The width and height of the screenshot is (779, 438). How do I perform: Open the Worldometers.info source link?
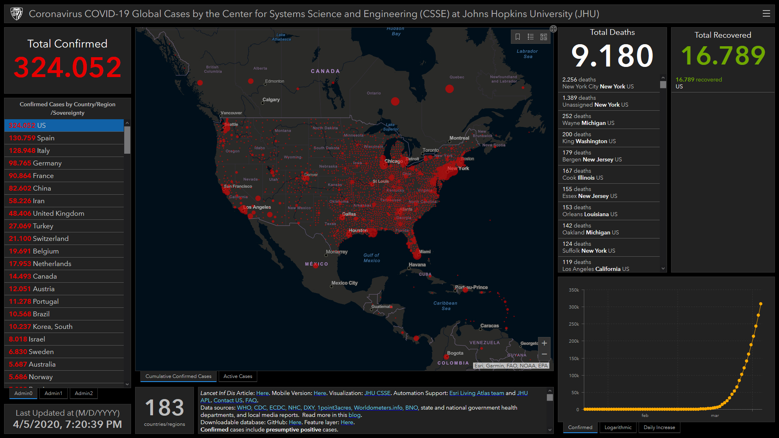click(378, 408)
